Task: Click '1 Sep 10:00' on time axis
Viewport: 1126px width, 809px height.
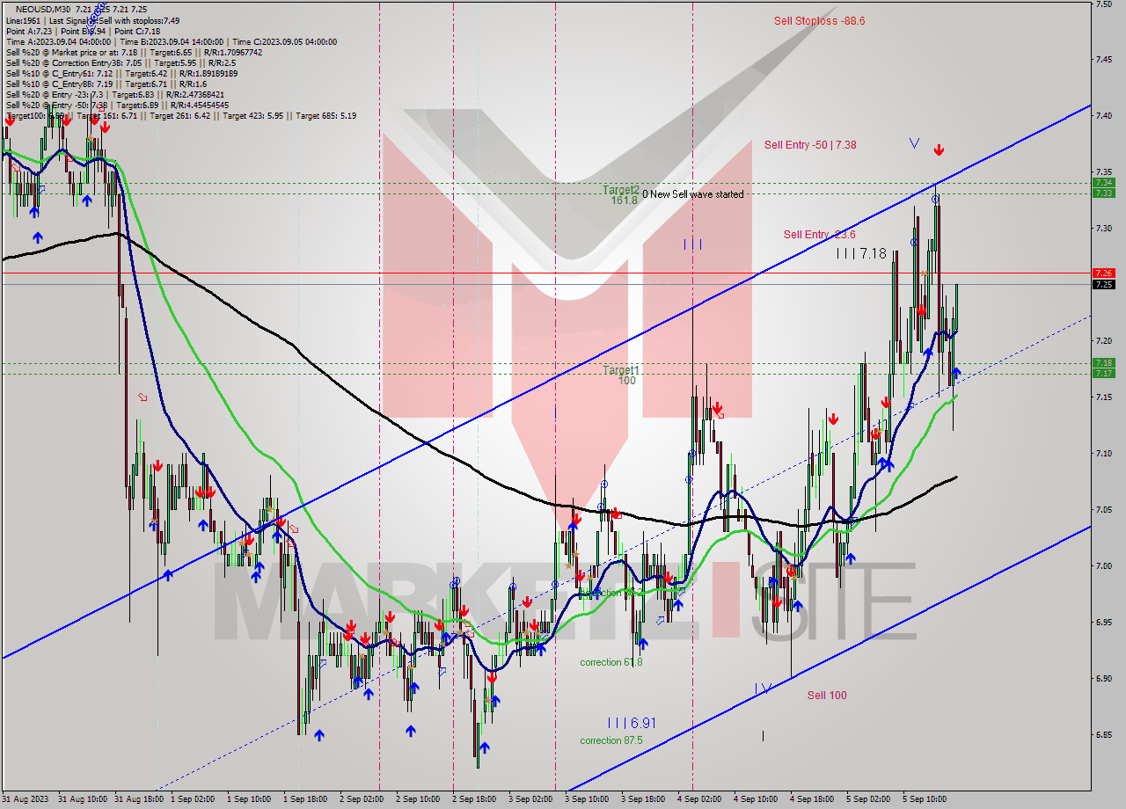Action: 248,799
